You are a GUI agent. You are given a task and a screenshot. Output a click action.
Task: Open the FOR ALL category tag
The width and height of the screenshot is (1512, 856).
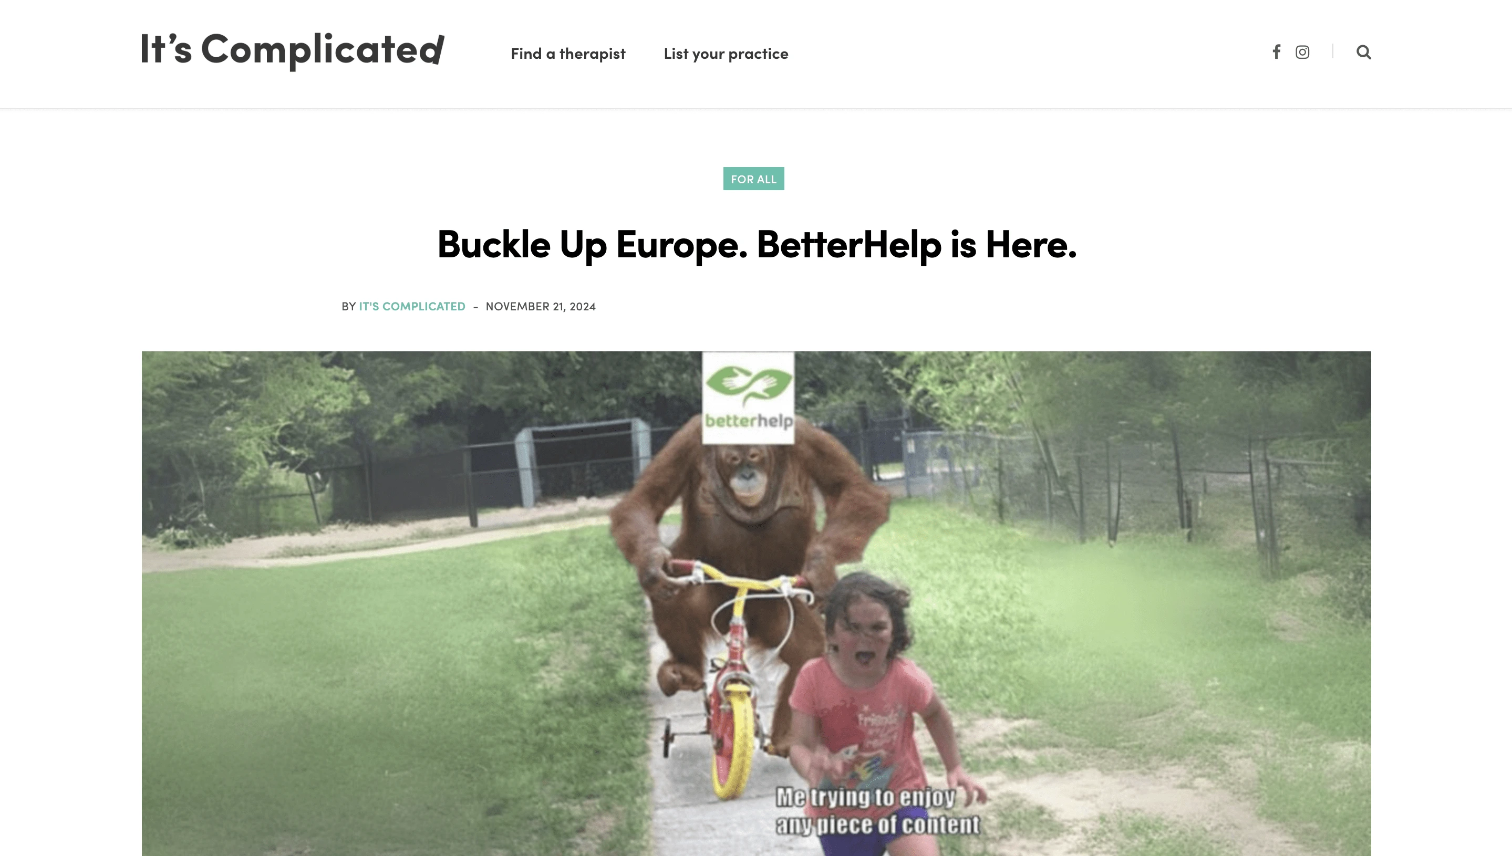753,179
